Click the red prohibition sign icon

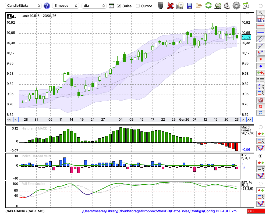261,100
